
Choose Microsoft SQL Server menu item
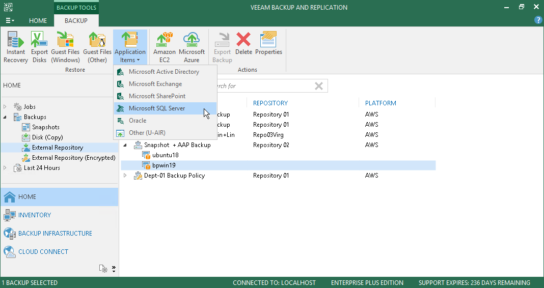tap(165, 108)
